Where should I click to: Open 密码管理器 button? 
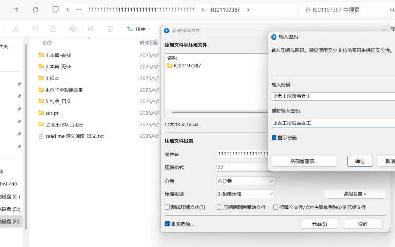(x=304, y=161)
